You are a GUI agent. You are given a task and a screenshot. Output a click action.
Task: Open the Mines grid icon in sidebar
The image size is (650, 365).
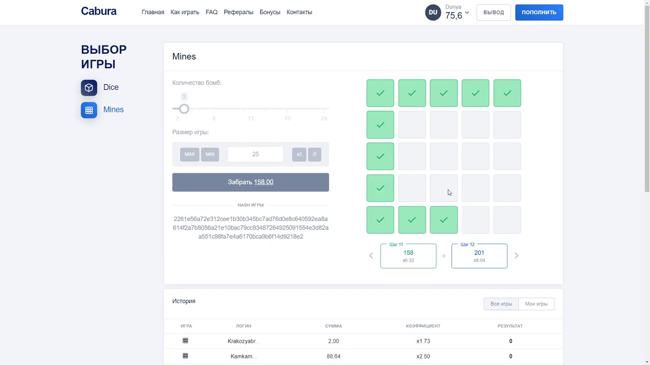[x=89, y=110]
